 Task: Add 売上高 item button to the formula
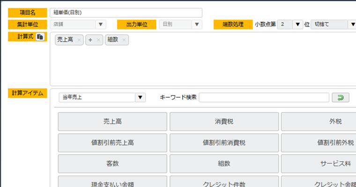click(x=112, y=122)
